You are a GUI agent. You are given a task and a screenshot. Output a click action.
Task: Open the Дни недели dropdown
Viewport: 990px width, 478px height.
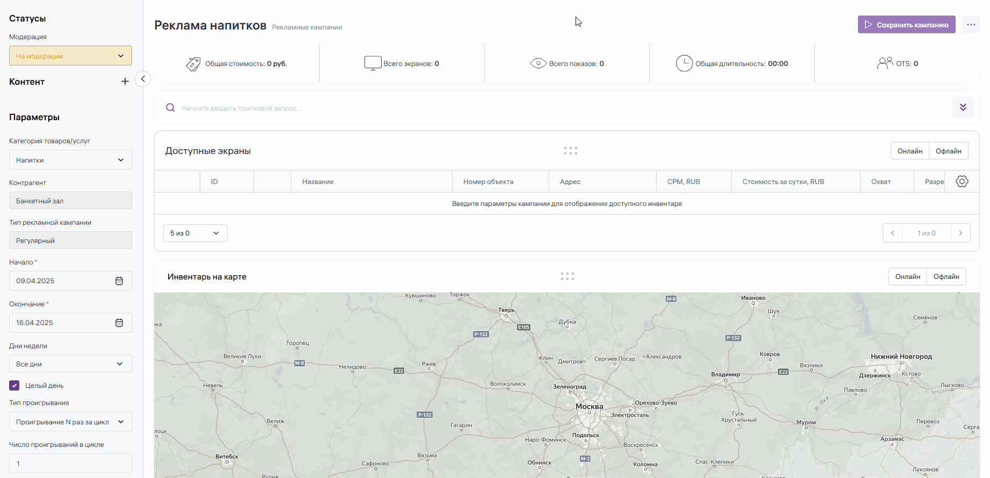coord(70,364)
